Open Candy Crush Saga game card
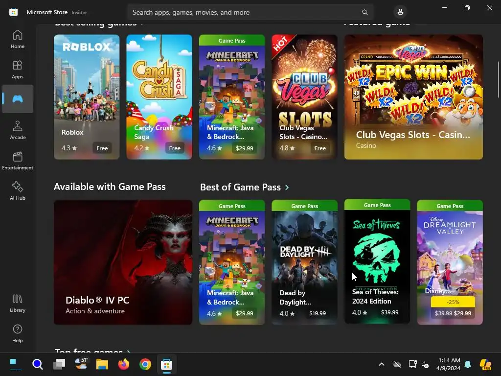 (x=159, y=97)
